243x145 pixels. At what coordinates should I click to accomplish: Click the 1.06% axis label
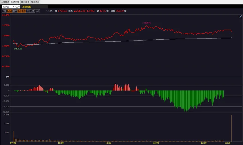click(6, 46)
